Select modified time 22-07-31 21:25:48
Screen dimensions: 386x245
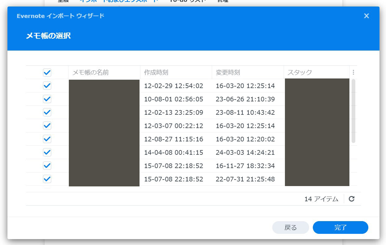tap(245, 179)
